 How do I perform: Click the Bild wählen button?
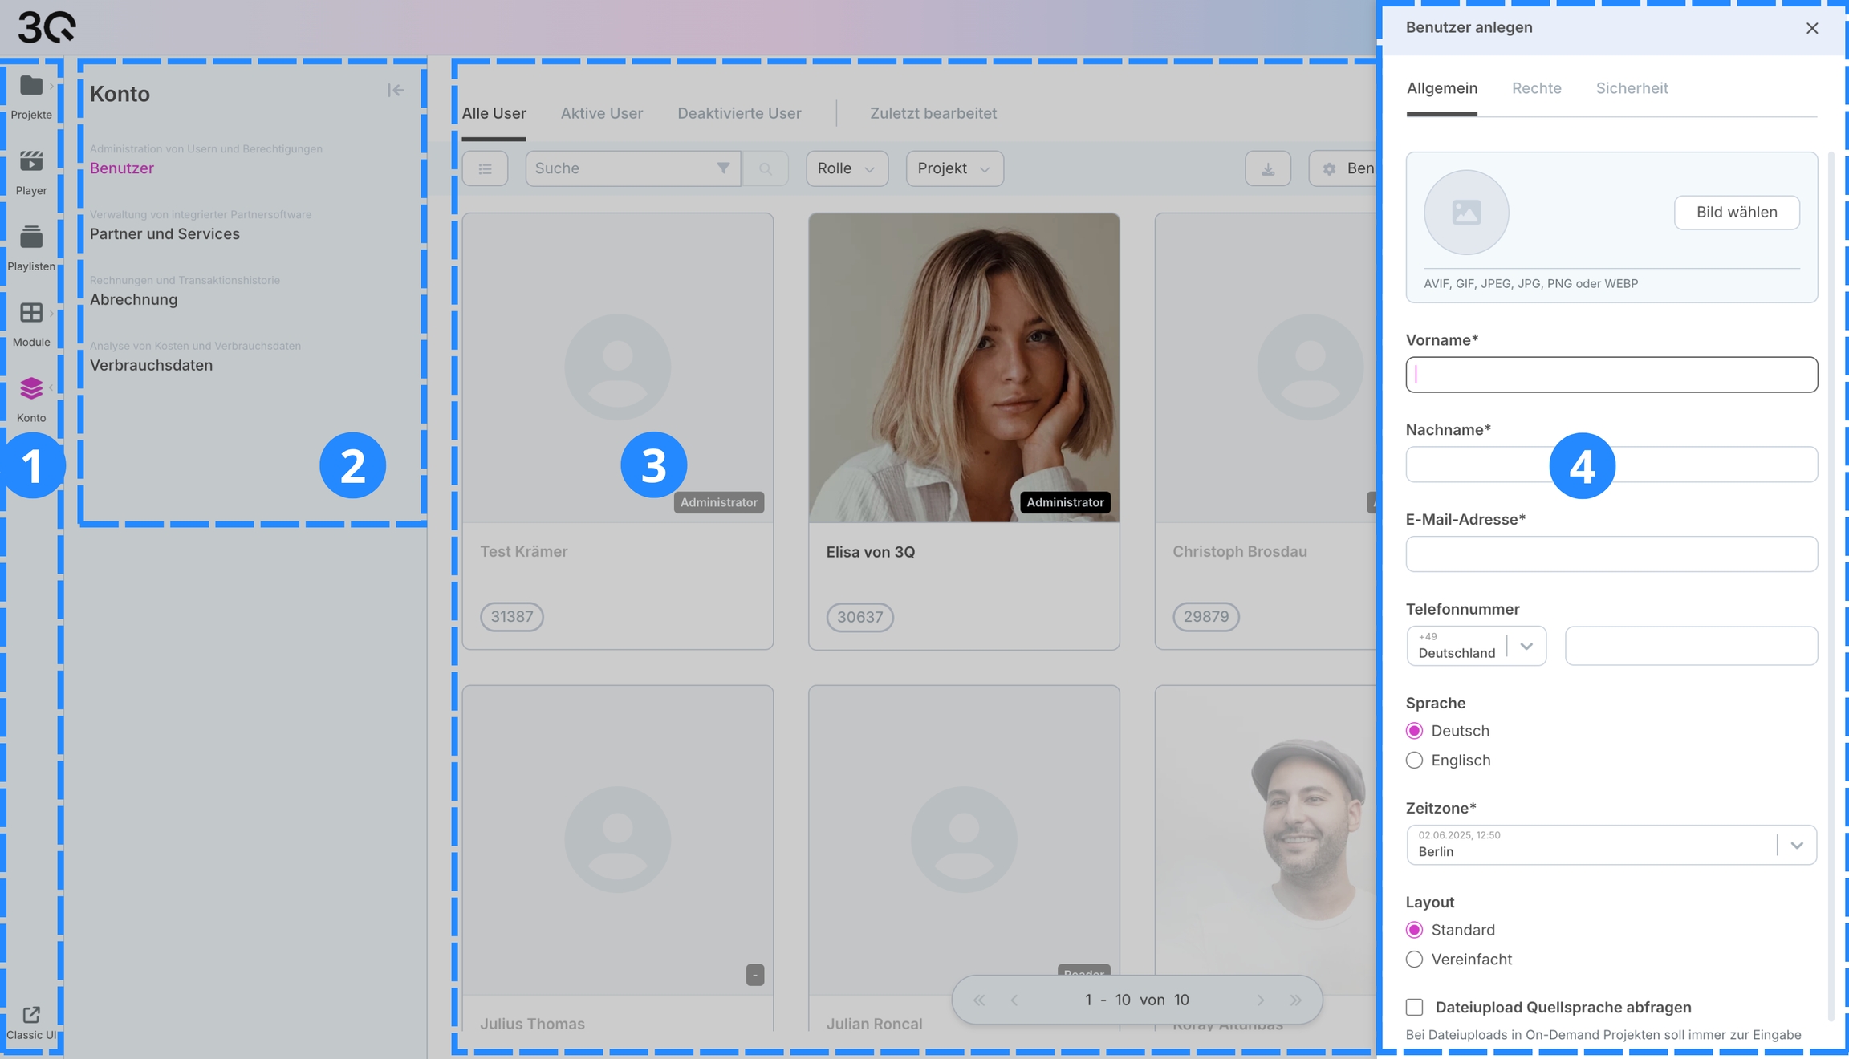point(1737,213)
